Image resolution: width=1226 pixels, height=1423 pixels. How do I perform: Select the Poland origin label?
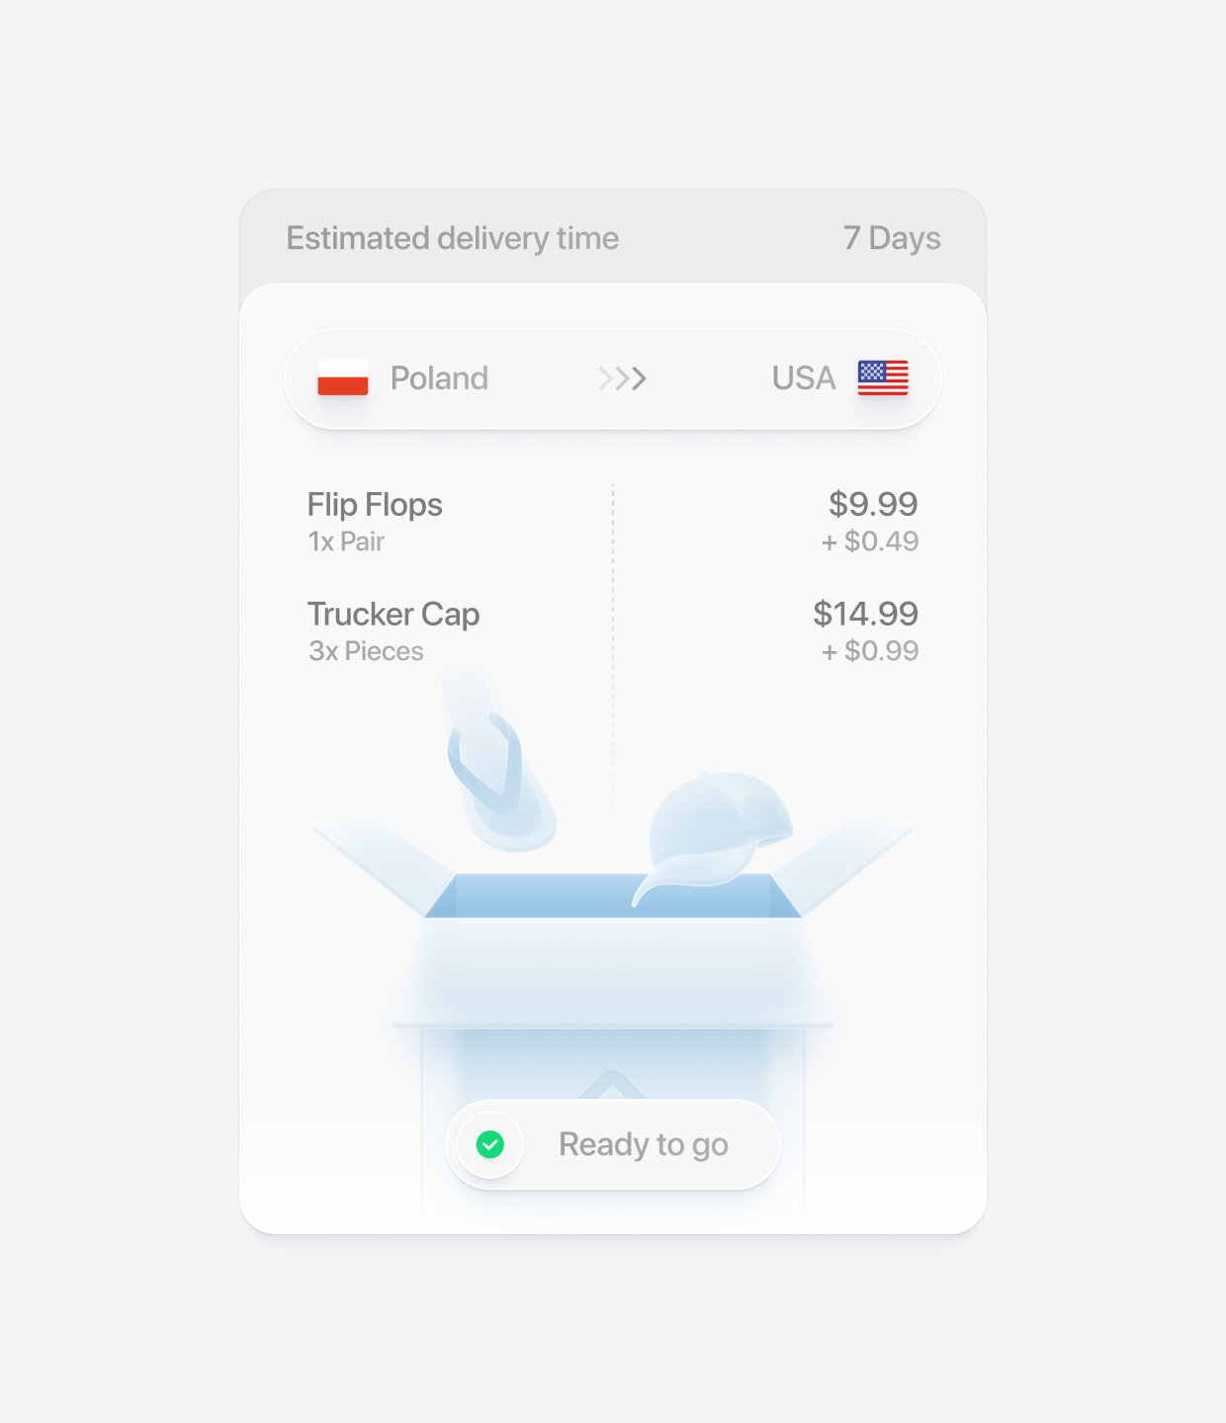point(439,378)
